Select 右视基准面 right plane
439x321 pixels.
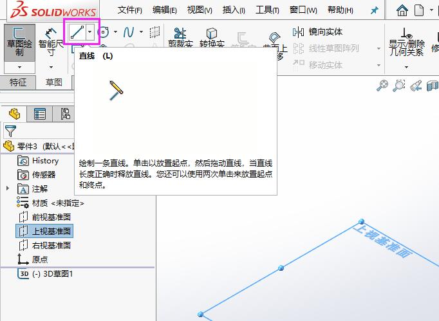coord(44,246)
